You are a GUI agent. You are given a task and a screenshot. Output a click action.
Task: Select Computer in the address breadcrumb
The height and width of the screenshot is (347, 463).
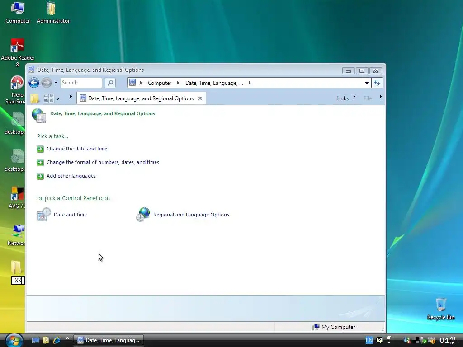point(160,83)
